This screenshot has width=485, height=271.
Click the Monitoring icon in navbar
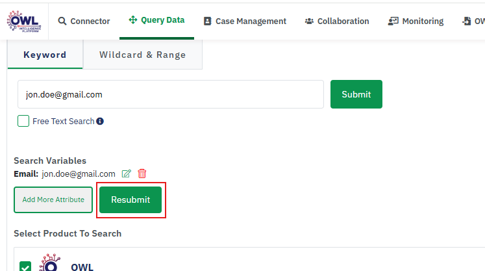click(393, 21)
